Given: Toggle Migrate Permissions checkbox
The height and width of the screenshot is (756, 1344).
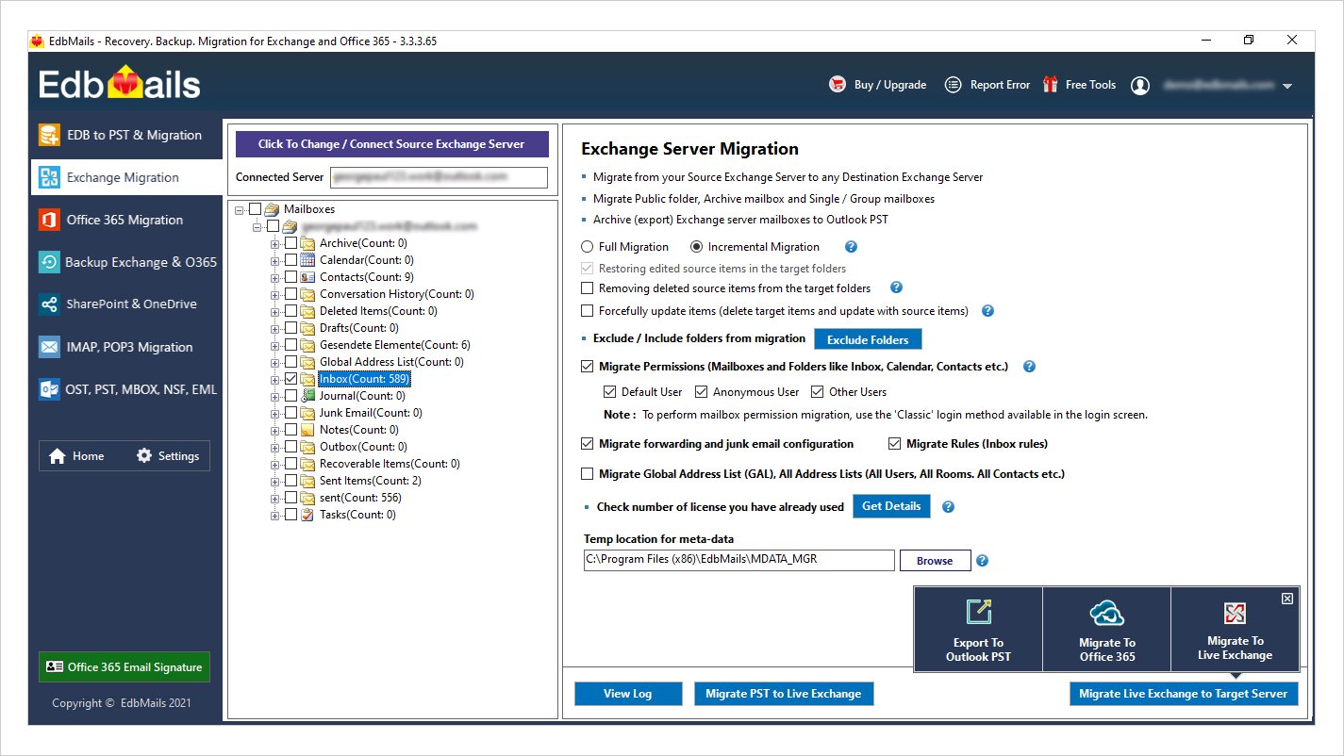Looking at the screenshot, I should pyautogui.click(x=588, y=367).
